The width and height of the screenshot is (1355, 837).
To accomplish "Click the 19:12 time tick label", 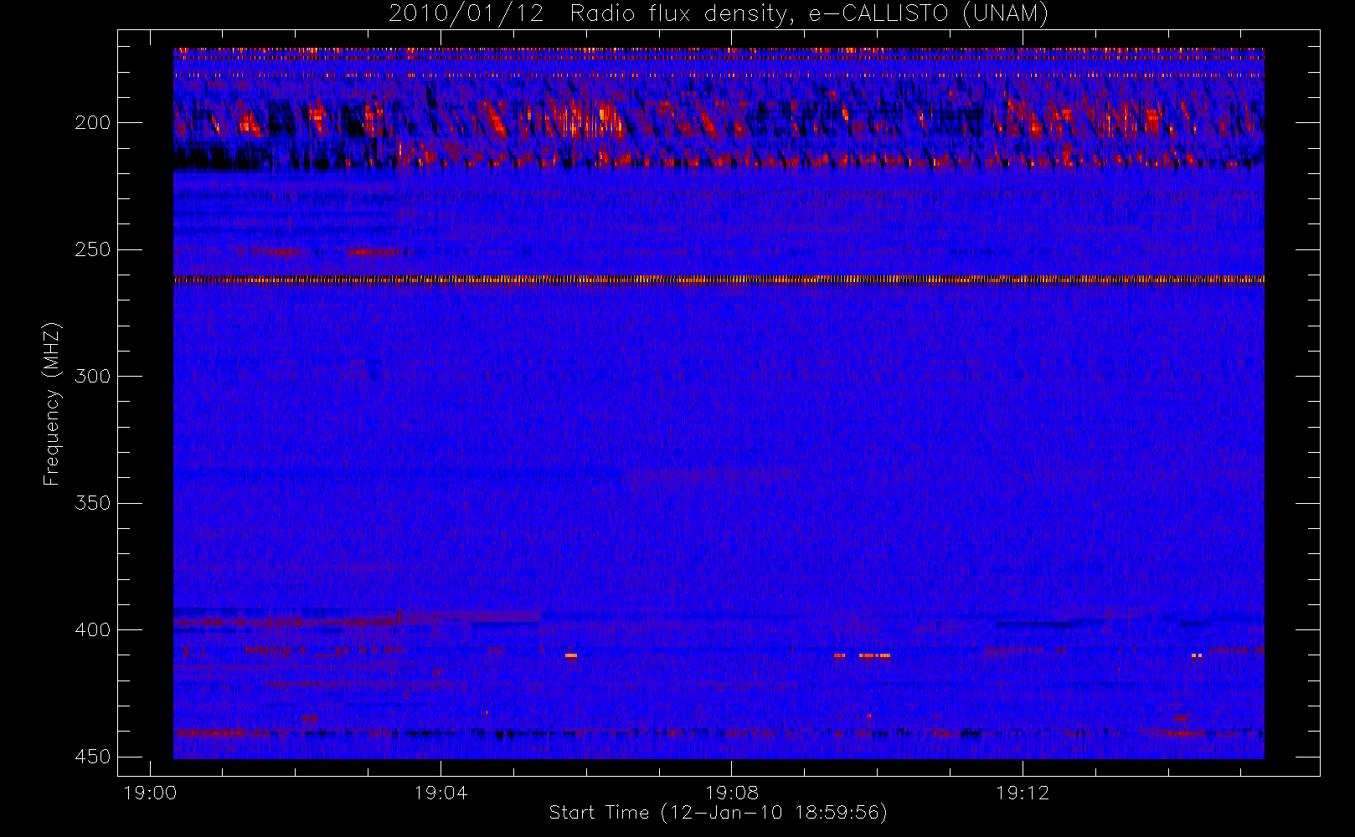I will coord(1023,793).
